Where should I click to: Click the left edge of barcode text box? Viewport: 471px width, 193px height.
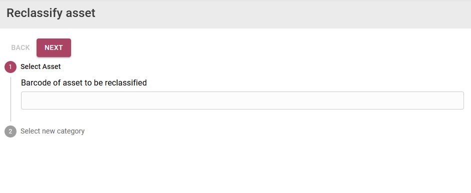click(x=26, y=100)
